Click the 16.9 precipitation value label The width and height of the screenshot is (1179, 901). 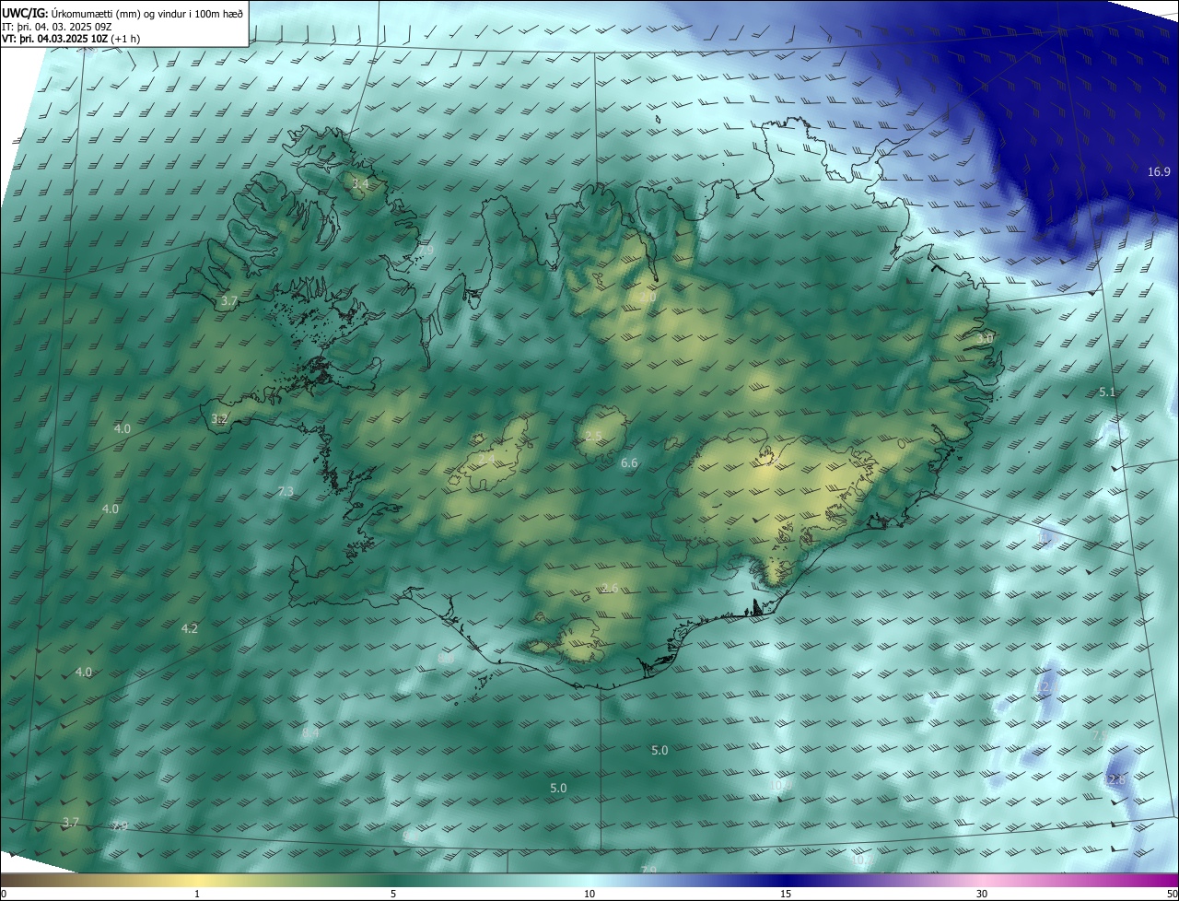pyautogui.click(x=1159, y=172)
